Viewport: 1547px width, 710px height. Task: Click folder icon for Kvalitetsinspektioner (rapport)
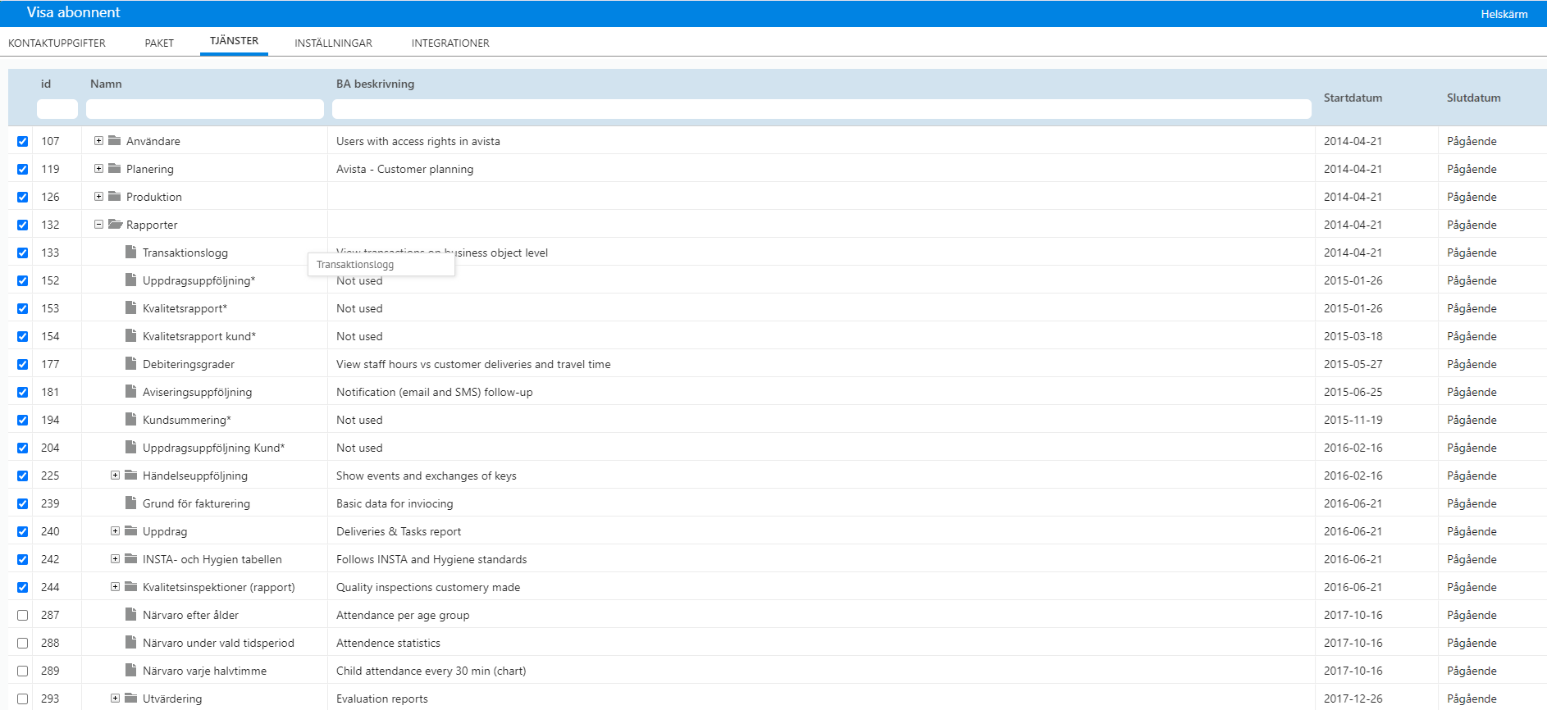[x=131, y=587]
